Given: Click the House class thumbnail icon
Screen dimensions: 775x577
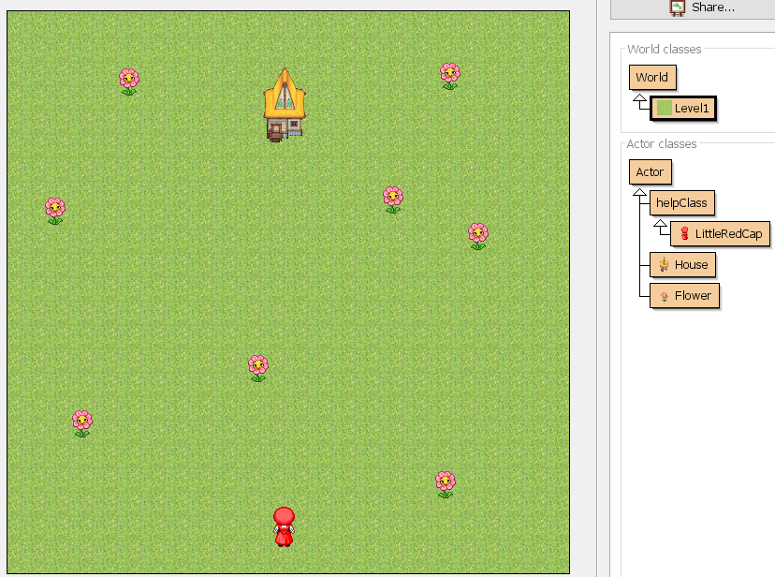Looking at the screenshot, I should click(x=664, y=264).
